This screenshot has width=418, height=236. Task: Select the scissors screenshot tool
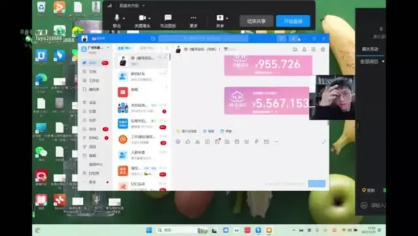point(198,142)
